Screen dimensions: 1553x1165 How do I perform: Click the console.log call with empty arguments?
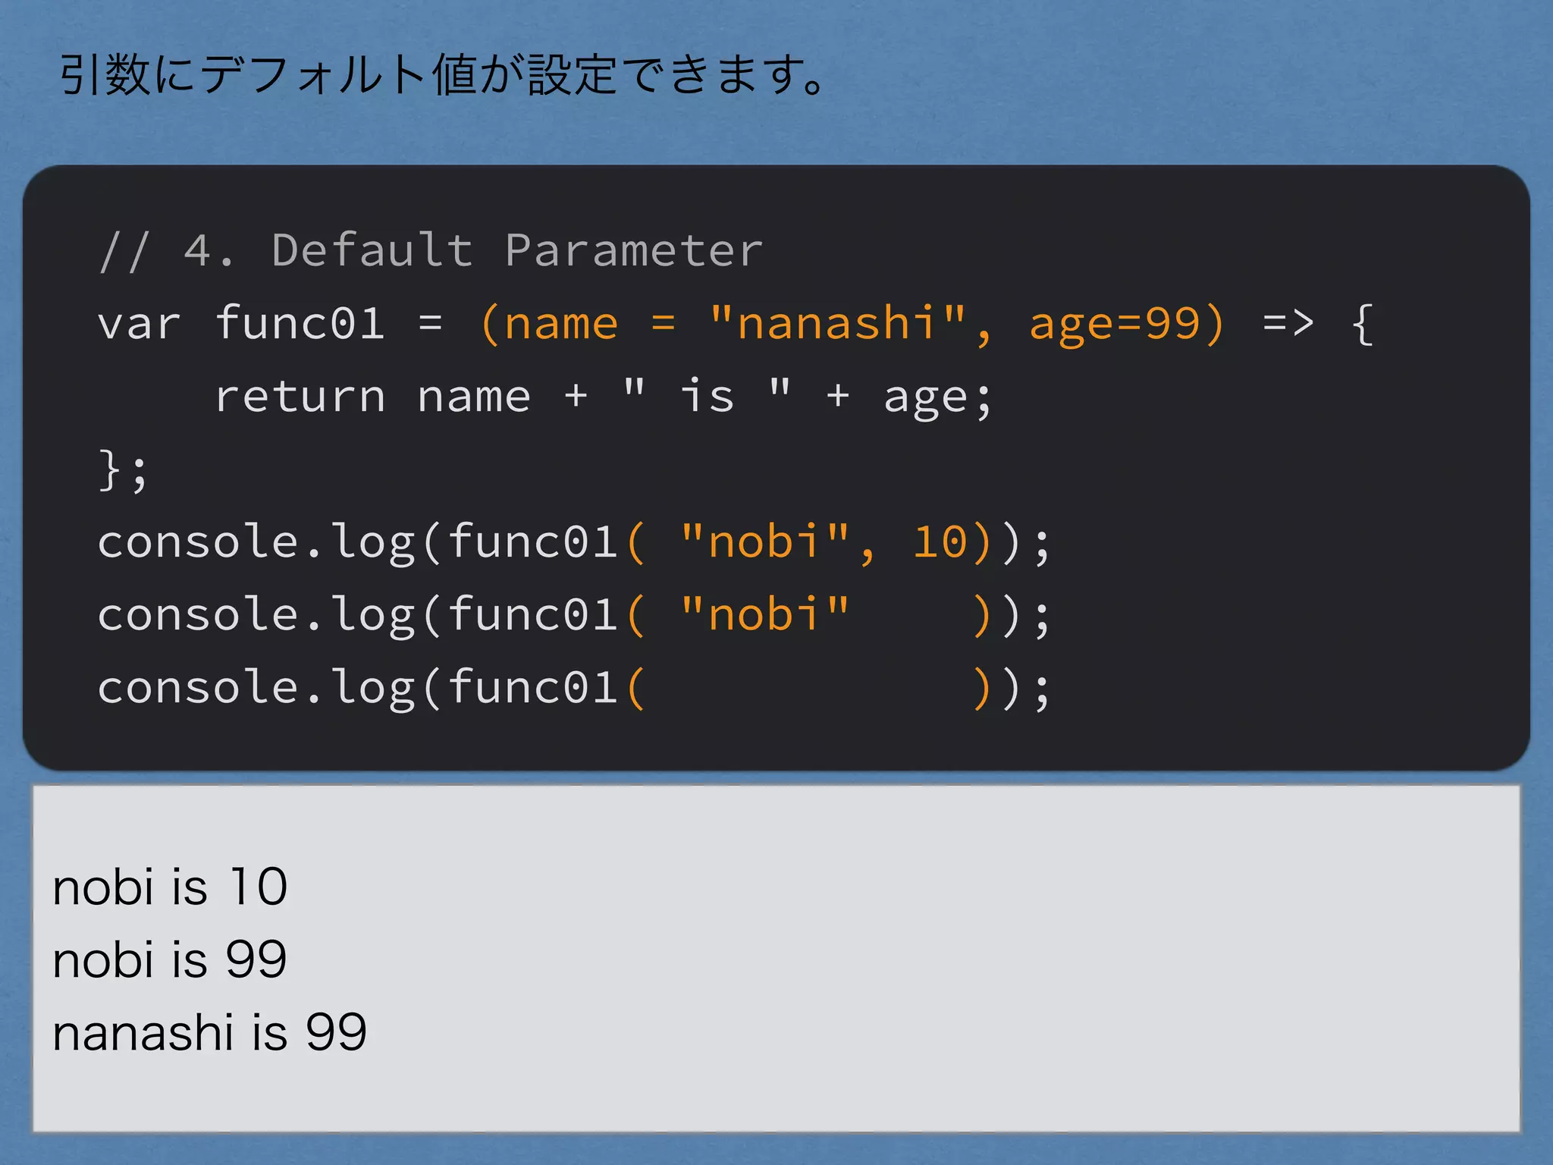[574, 688]
